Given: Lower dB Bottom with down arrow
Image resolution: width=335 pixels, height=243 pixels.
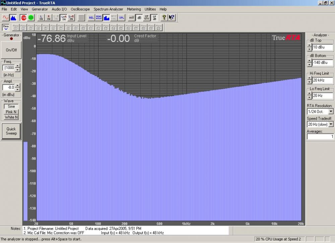Looking at the screenshot, I should (x=310, y=65).
